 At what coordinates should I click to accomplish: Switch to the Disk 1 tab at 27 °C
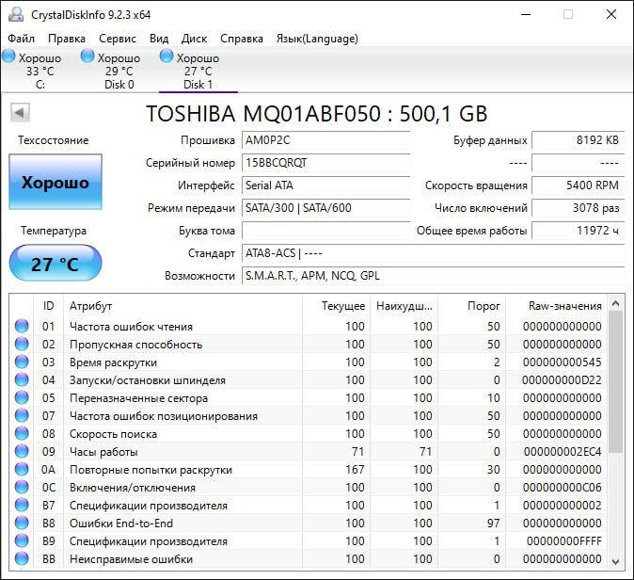(x=198, y=72)
